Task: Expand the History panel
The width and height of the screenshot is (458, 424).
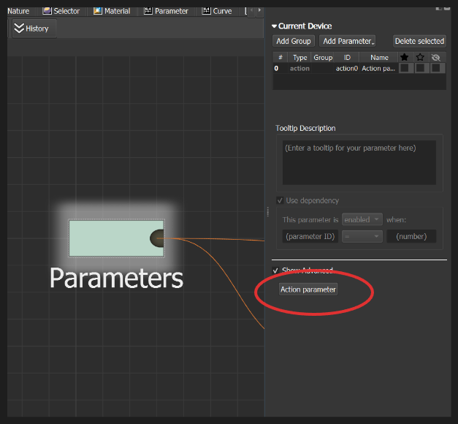Action: pyautogui.click(x=32, y=29)
